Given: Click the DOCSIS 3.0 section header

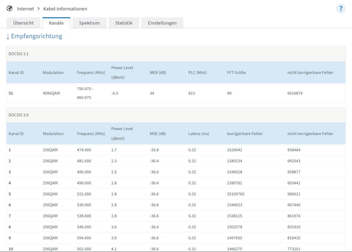Looking at the screenshot, I should (x=19, y=115).
